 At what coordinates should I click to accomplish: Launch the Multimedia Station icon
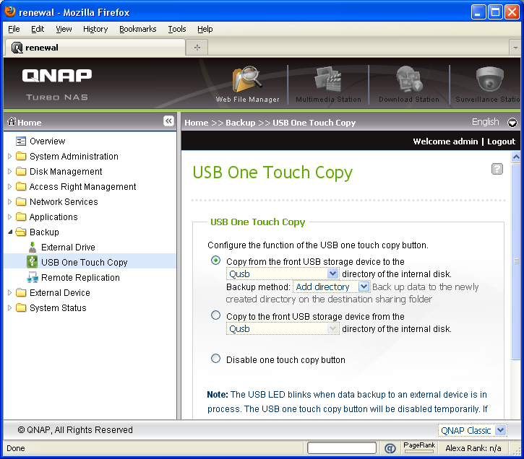[x=328, y=81]
